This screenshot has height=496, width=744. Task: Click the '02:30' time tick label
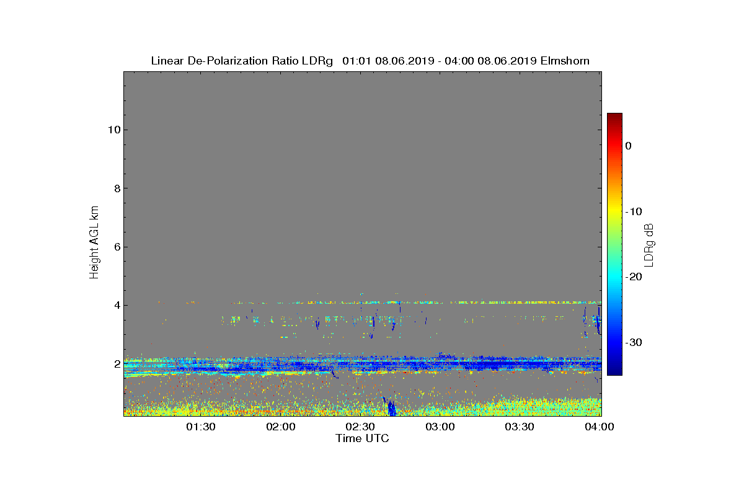coord(361,427)
